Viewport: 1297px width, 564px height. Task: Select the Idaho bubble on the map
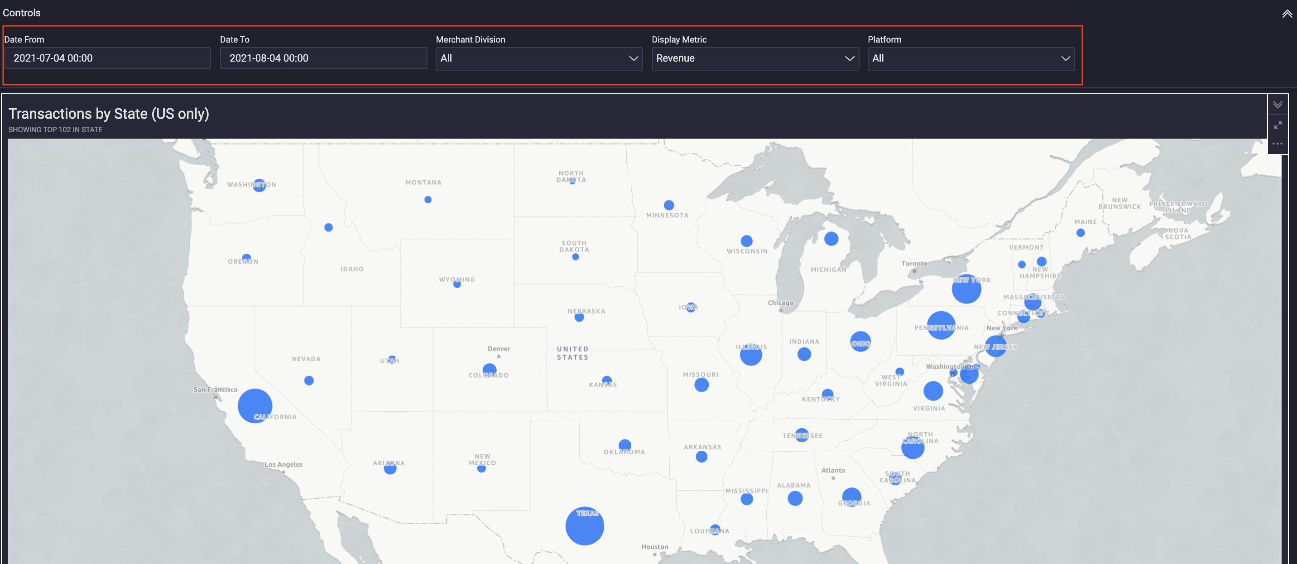[x=328, y=227]
